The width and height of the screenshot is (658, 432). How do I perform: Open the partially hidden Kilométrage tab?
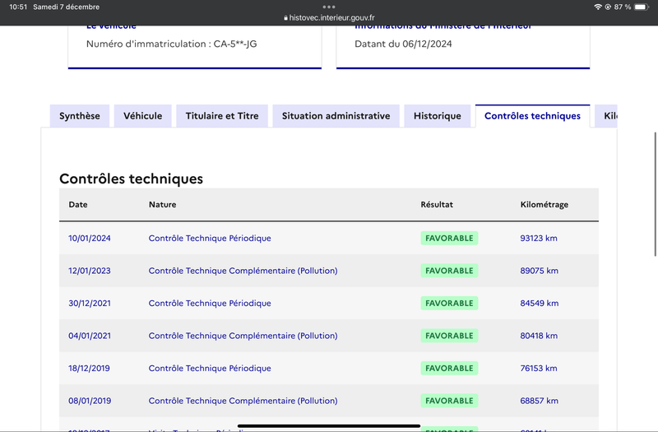[x=606, y=116]
